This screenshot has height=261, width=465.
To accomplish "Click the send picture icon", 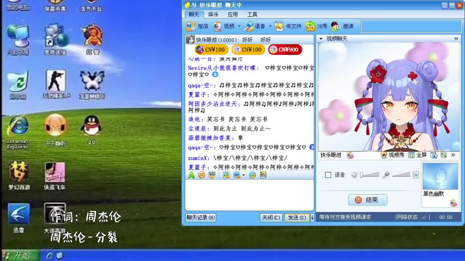I will pos(226,175).
